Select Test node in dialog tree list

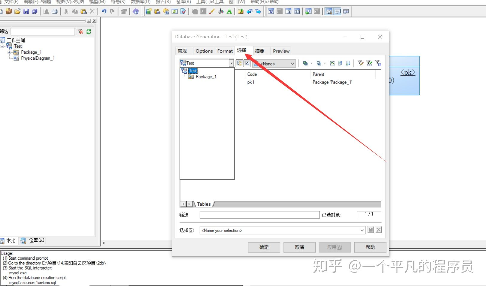tap(193, 71)
